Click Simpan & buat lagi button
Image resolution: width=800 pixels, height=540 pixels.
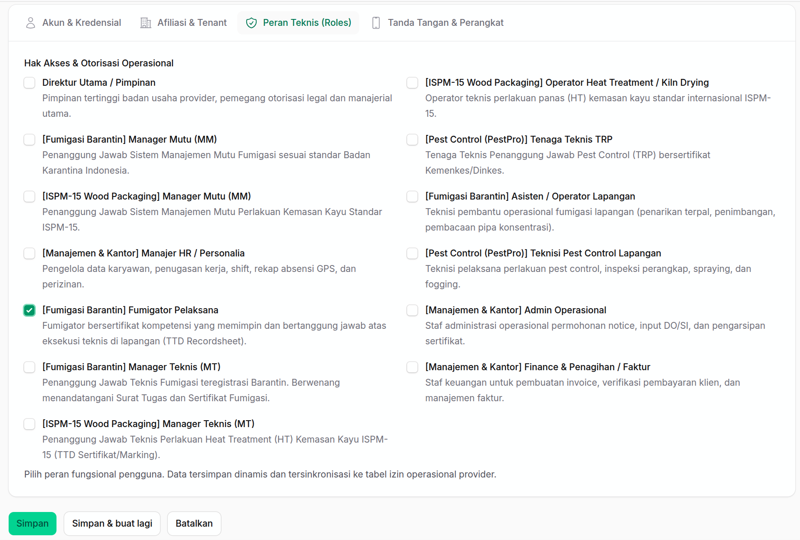click(112, 524)
